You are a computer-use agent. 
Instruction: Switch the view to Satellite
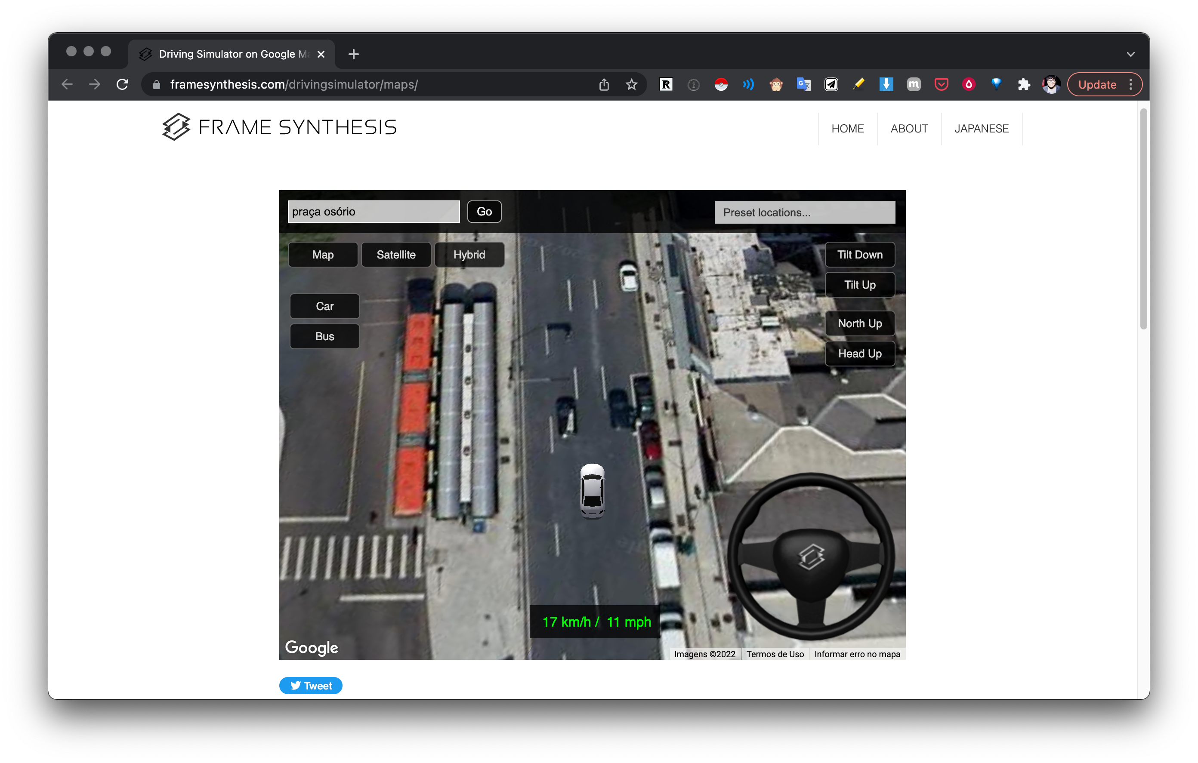click(396, 255)
